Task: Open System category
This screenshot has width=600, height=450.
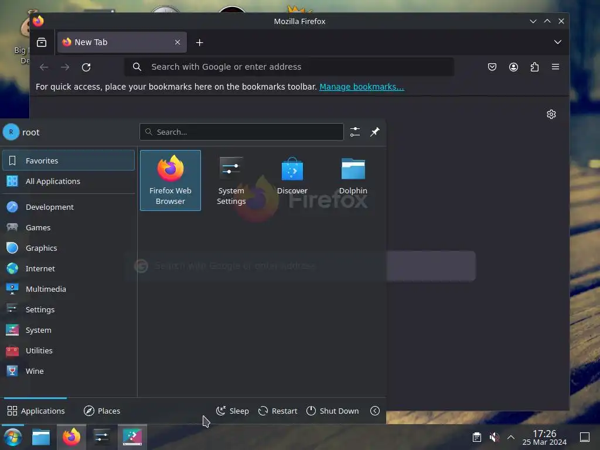Action: [69, 330]
